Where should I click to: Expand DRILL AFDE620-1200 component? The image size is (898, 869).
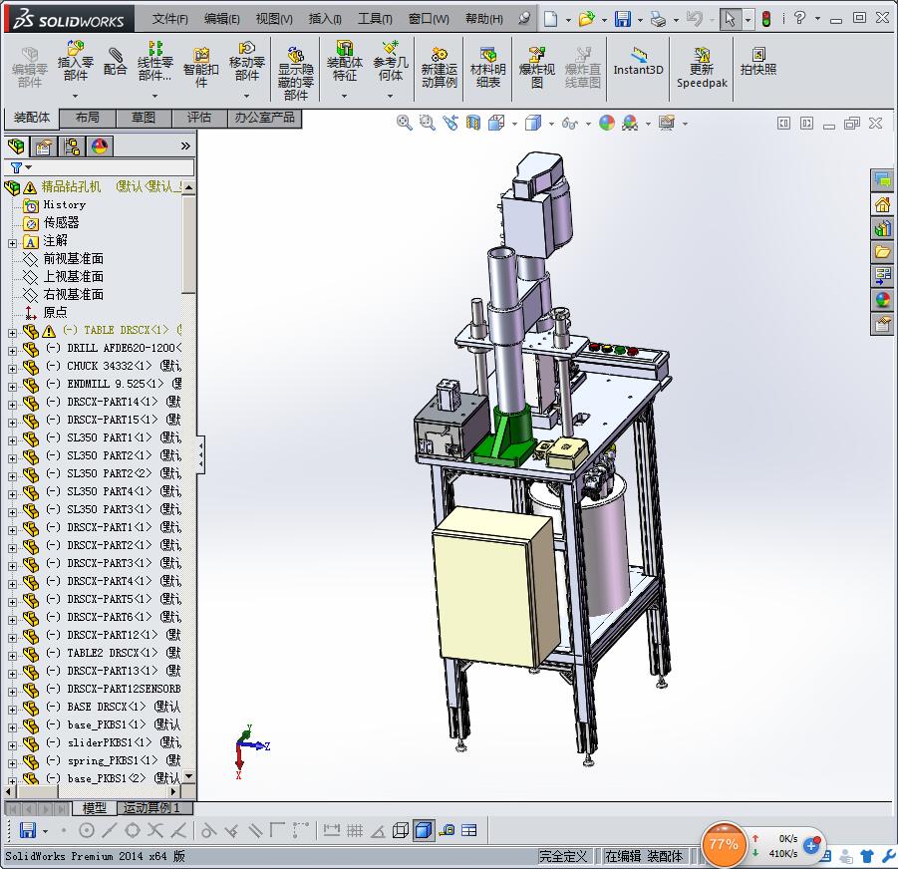(12, 351)
